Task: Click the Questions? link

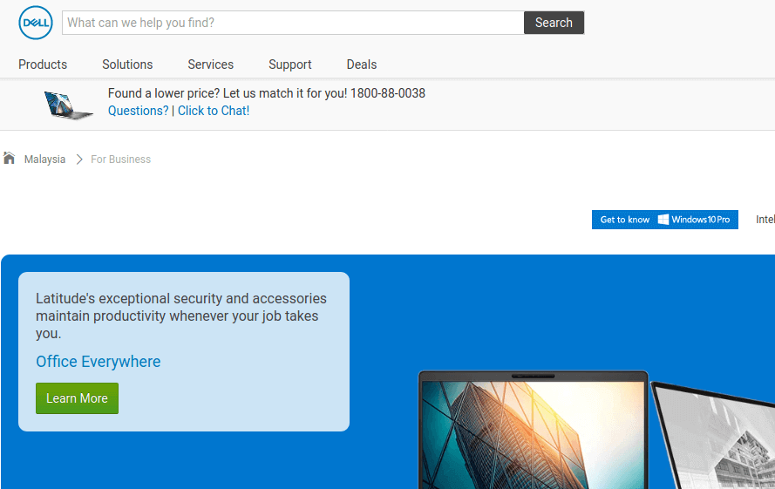Action: [x=139, y=111]
